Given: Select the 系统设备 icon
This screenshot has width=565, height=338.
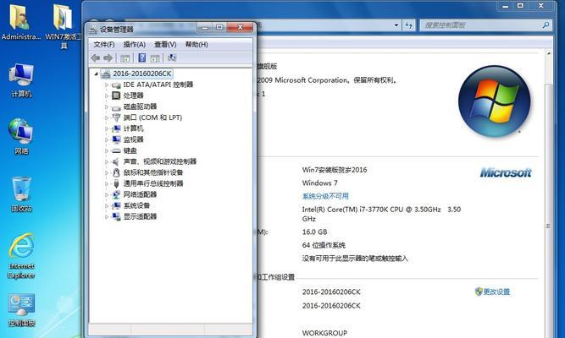Looking at the screenshot, I should coord(116,205).
